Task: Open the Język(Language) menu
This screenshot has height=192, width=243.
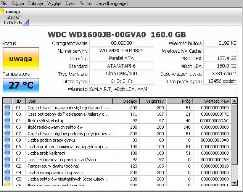Action: [x=112, y=3]
